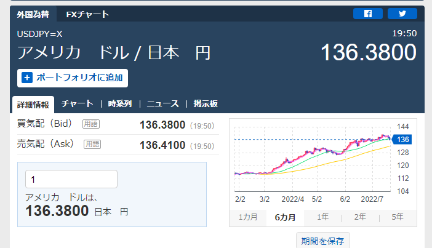
Task: Go to the ニュース tab
Action: (x=162, y=104)
